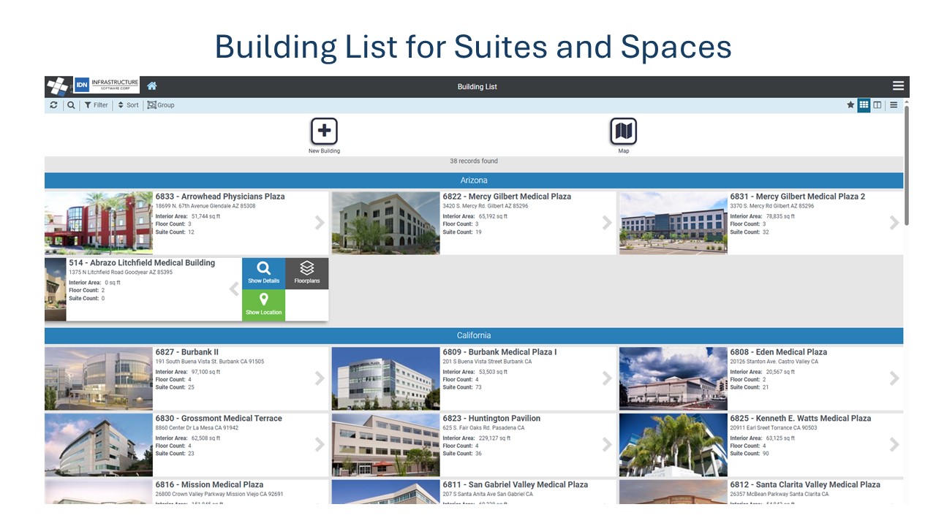Open Burbank II building photo
Image resolution: width=936 pixels, height=526 pixels.
tap(99, 378)
